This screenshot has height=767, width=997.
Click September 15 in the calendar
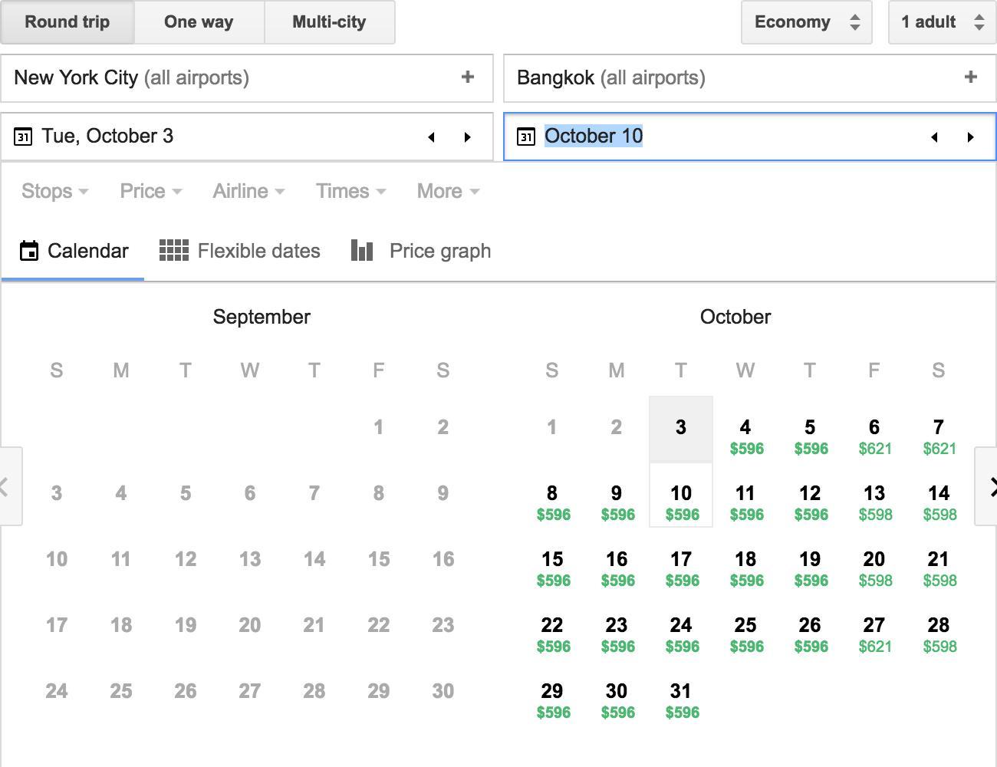[x=379, y=559]
